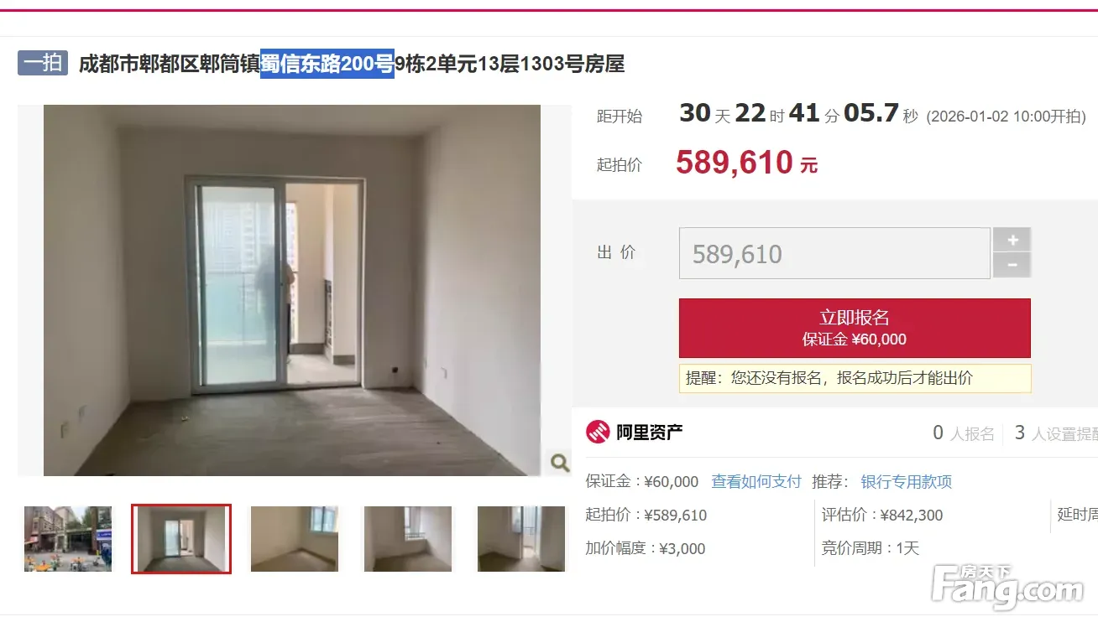Click the bid amount field showing 589,610
1098x622 pixels.
[834, 253]
